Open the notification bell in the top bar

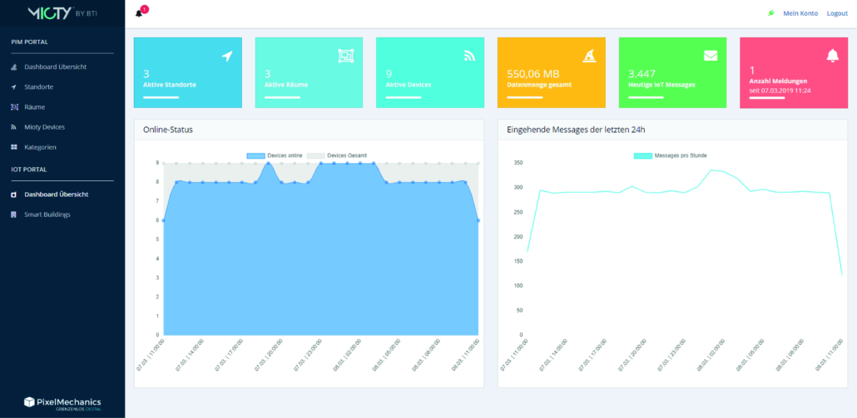pos(139,13)
